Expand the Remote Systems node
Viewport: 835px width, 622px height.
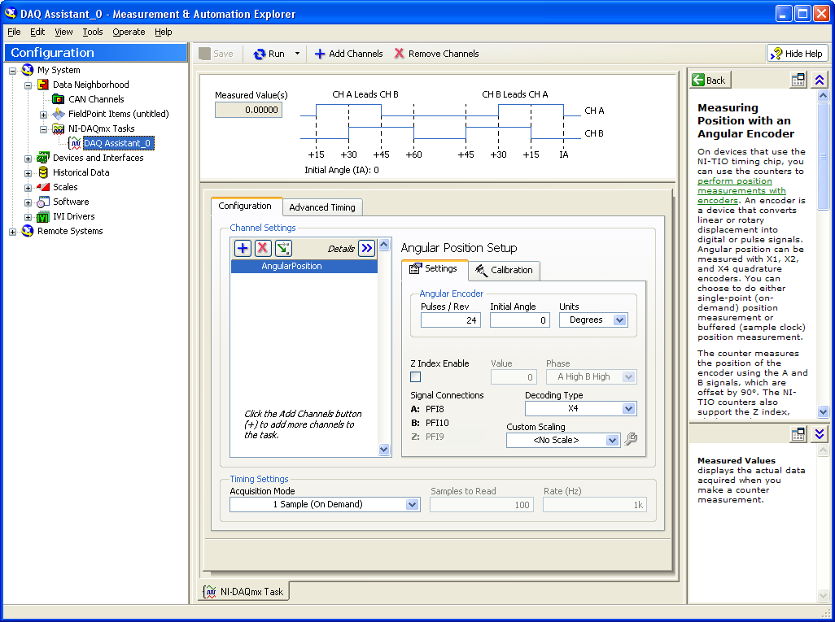(x=12, y=232)
